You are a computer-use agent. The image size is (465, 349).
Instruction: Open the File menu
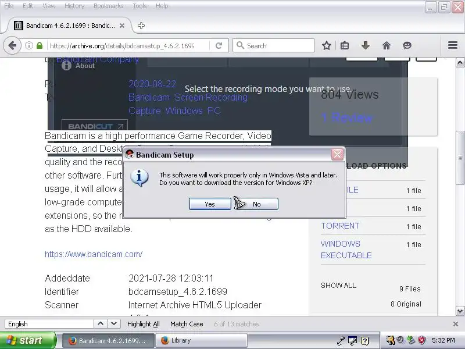pyautogui.click(x=9, y=6)
